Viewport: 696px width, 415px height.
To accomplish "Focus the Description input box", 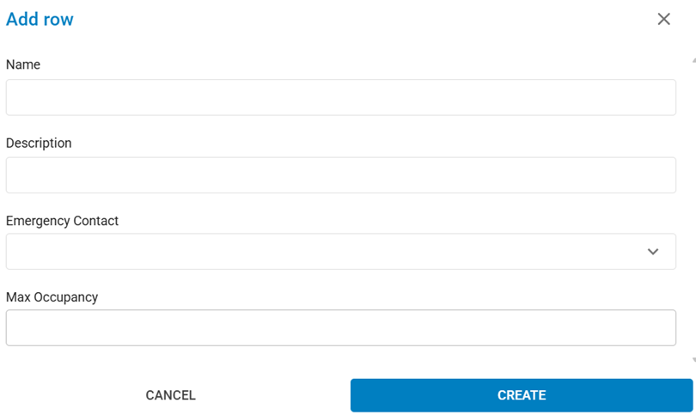I will tap(340, 174).
